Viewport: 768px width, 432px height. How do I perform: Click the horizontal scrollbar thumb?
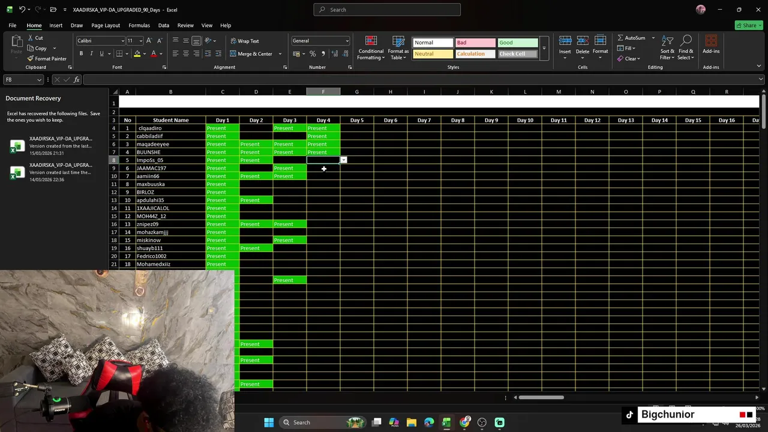coord(541,397)
